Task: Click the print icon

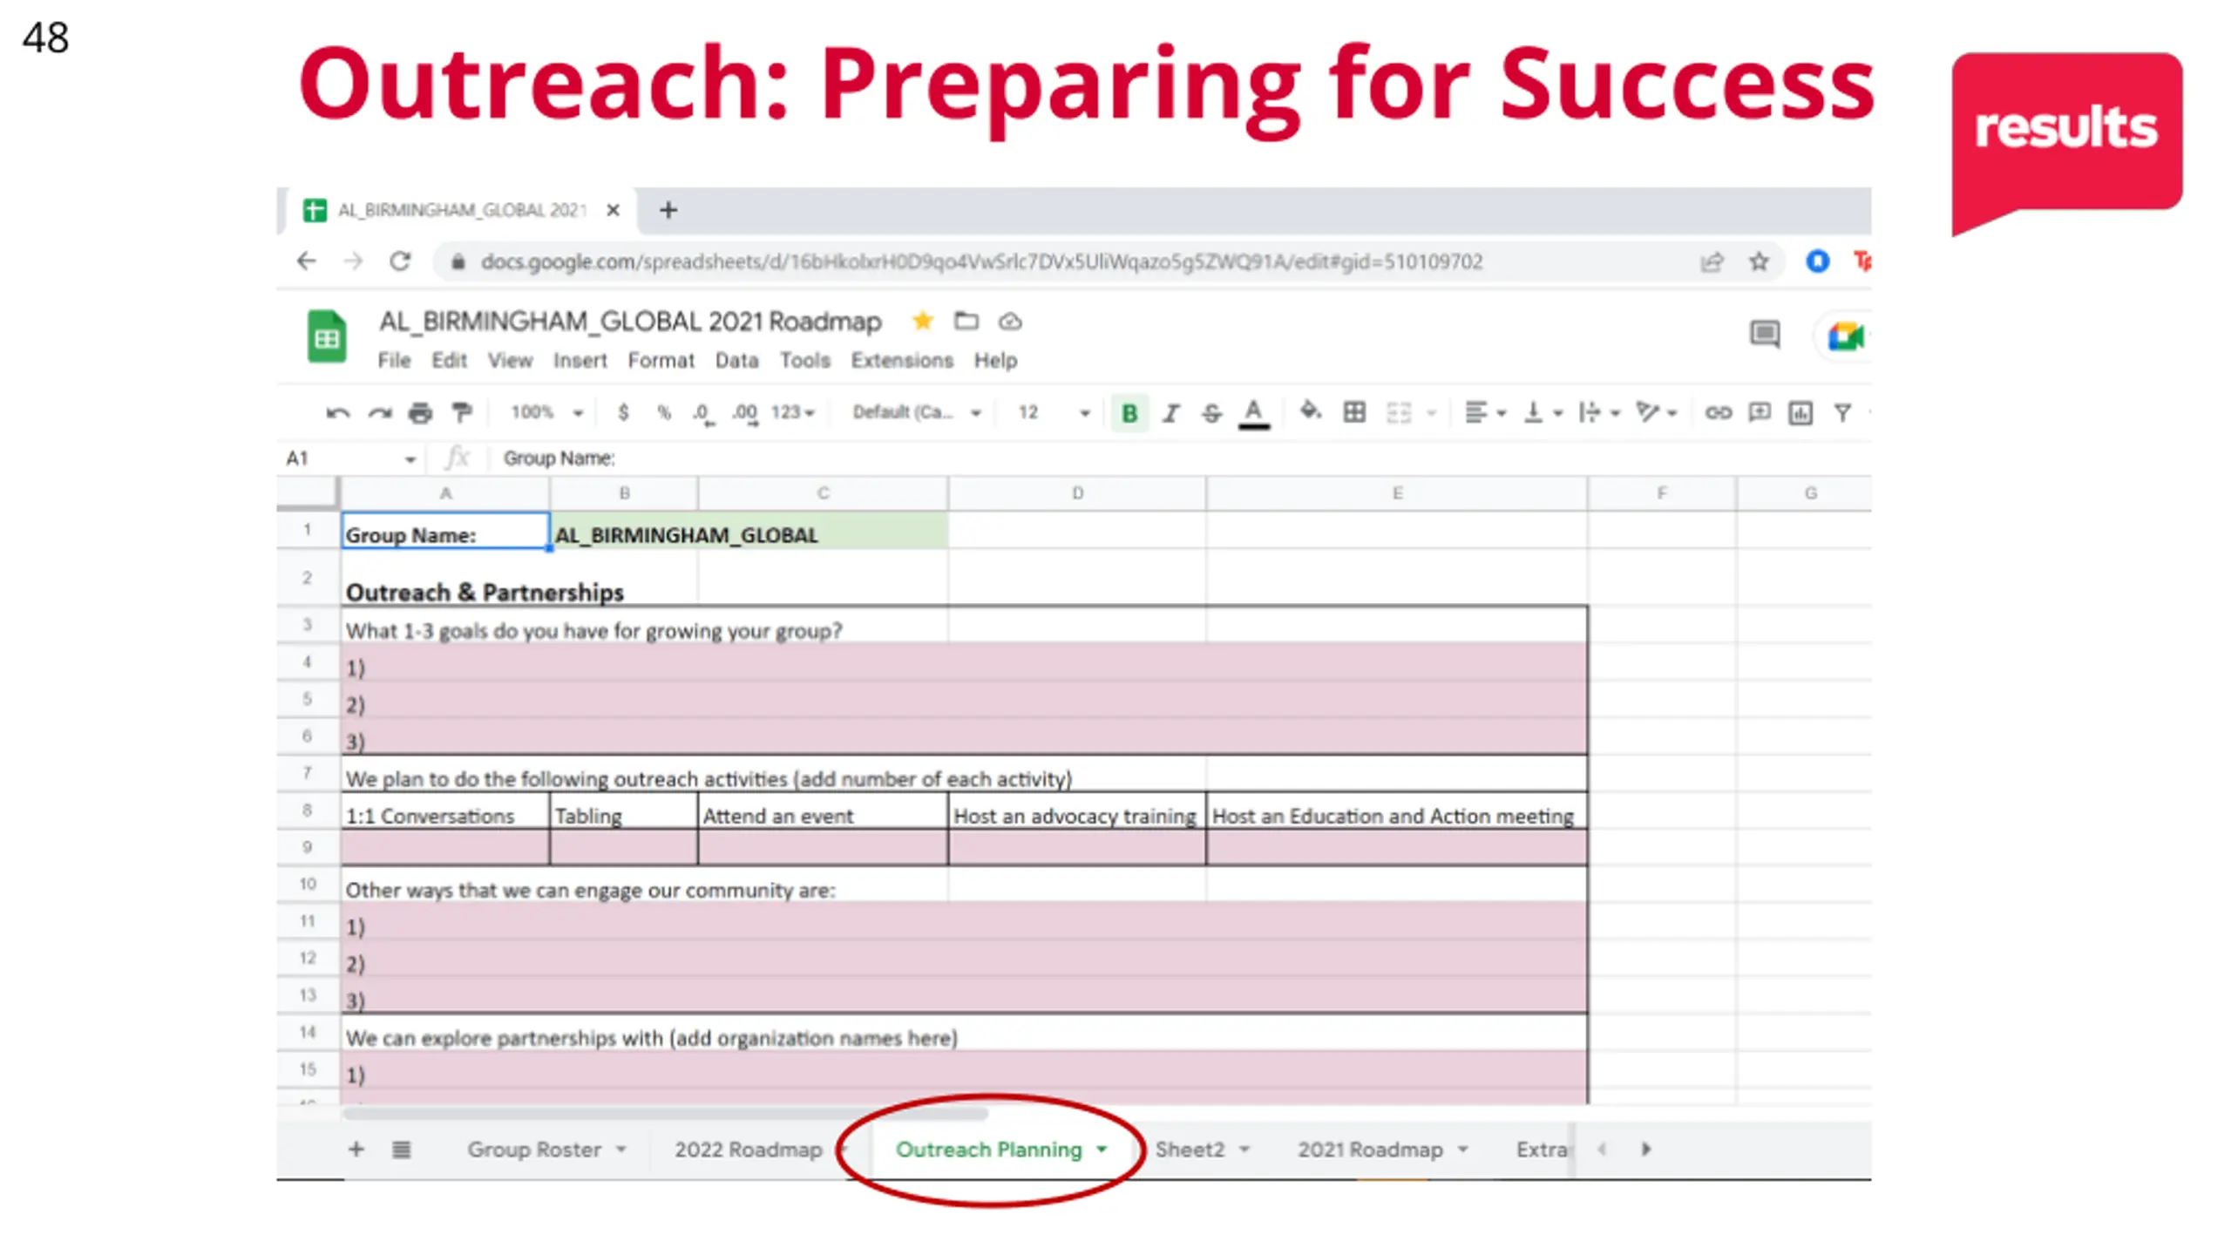Action: point(420,413)
